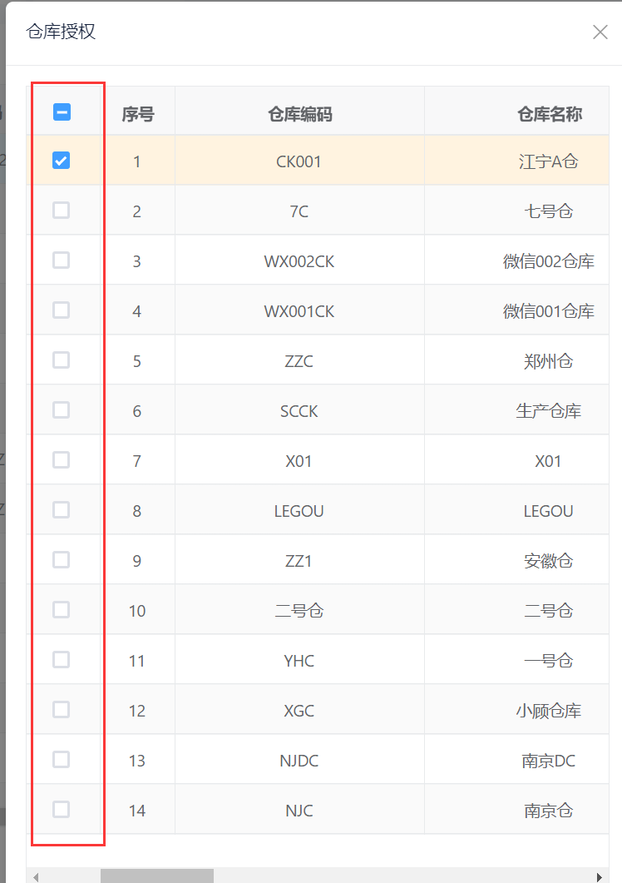This screenshot has width=622, height=883.
Task: Click the 微信002仓库 name cell
Action: click(x=516, y=261)
